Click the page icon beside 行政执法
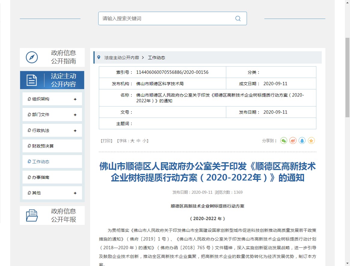 point(29,130)
